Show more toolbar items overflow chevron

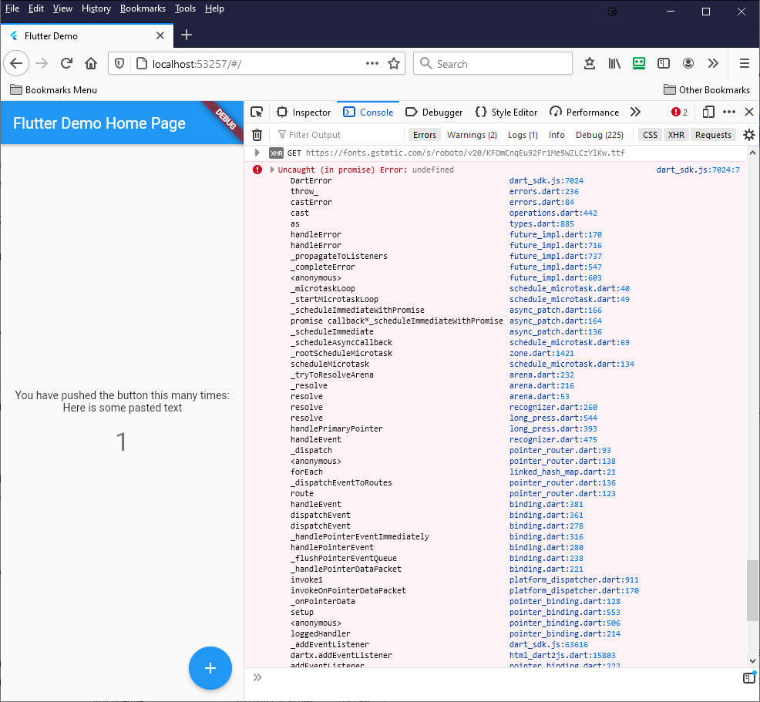pyautogui.click(x=713, y=63)
